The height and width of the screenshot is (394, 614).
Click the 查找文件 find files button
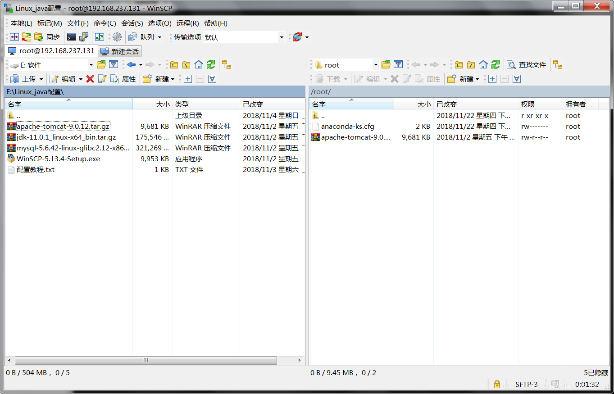pyautogui.click(x=527, y=65)
